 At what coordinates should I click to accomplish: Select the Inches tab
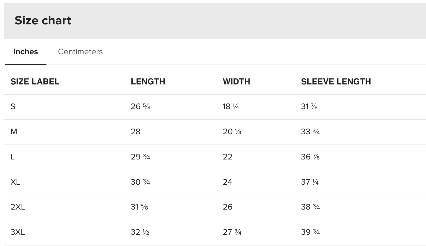tap(25, 52)
